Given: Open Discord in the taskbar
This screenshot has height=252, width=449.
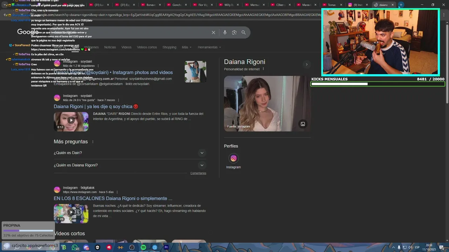Looking at the screenshot, I should (86, 247).
